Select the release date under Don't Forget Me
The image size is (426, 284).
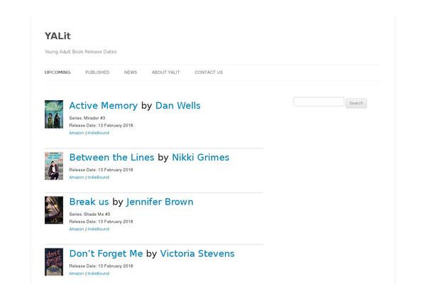[x=101, y=266]
